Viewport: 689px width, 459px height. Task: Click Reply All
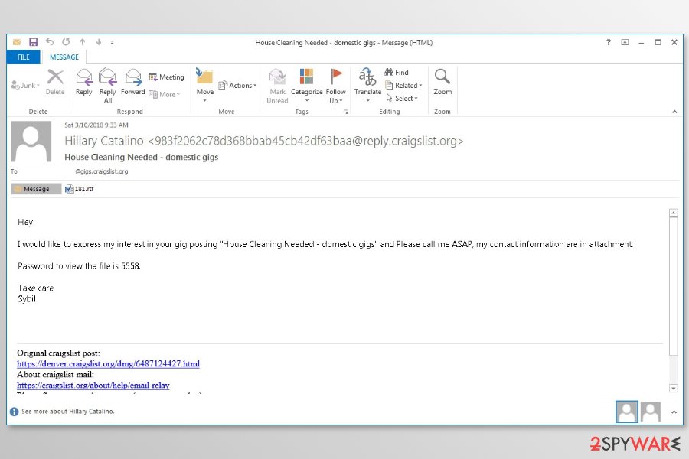pos(108,86)
